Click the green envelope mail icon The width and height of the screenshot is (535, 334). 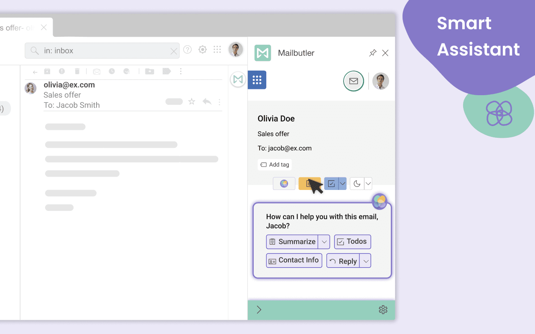(x=354, y=81)
